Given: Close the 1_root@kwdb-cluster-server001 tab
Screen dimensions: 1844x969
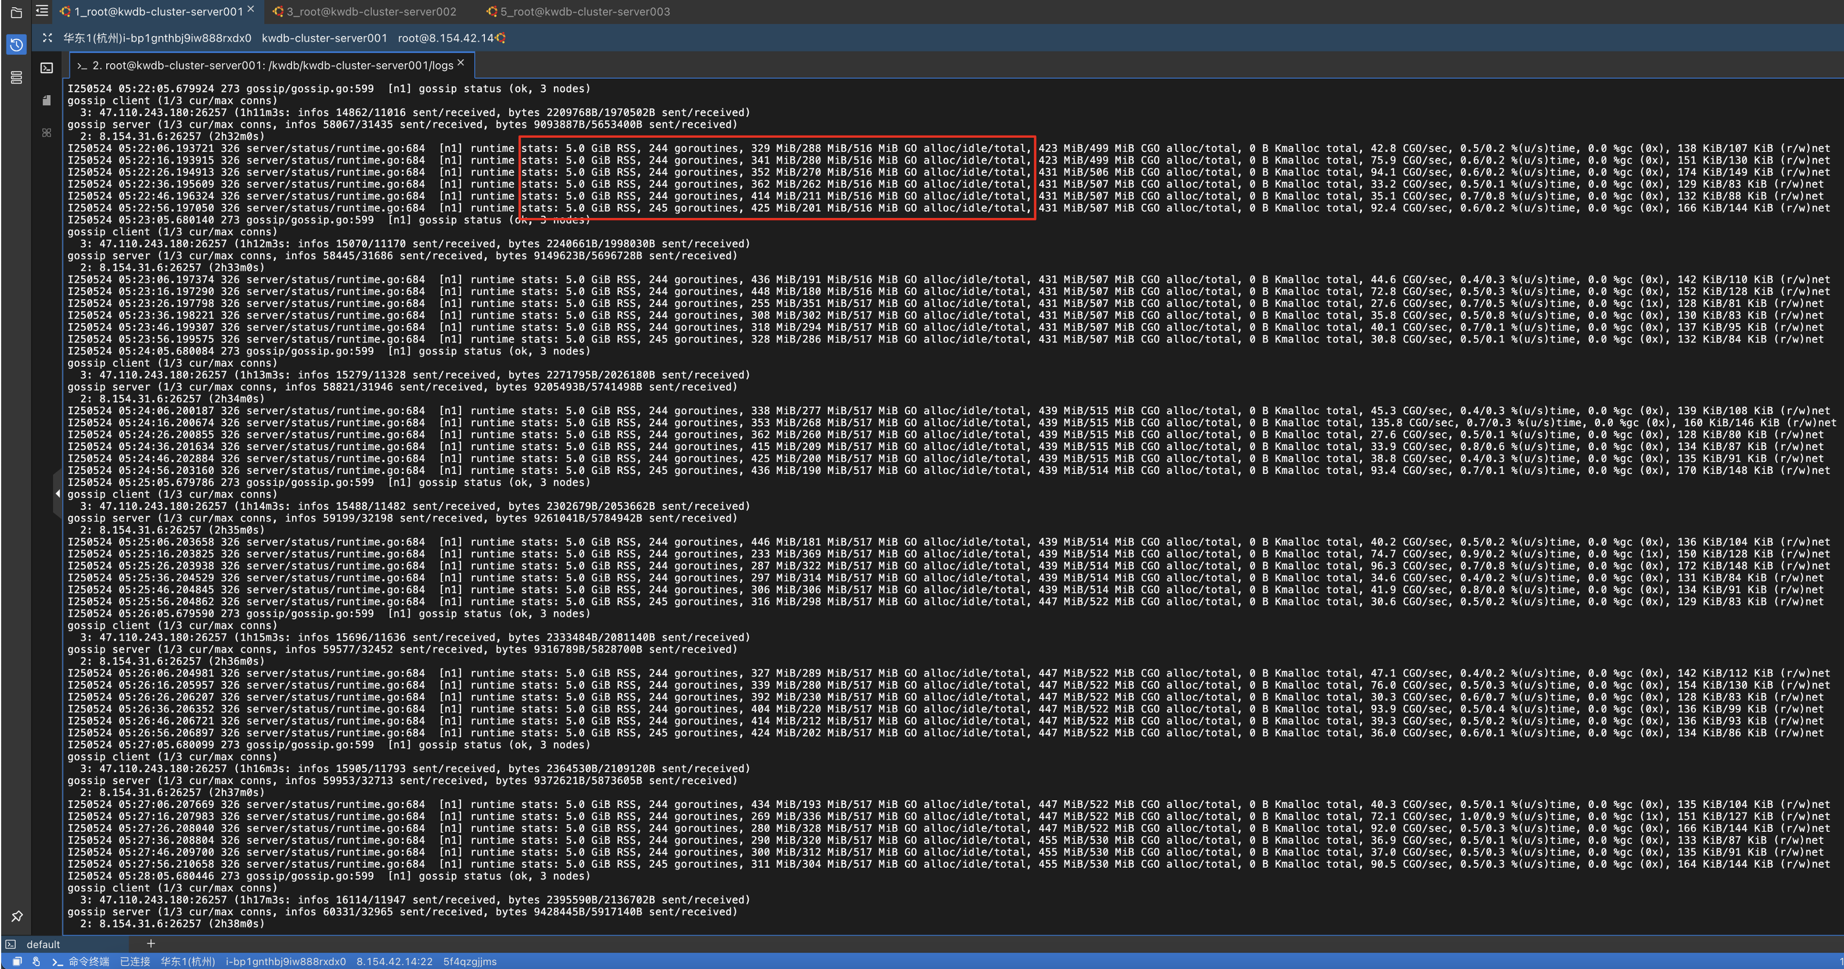Looking at the screenshot, I should pos(251,9).
